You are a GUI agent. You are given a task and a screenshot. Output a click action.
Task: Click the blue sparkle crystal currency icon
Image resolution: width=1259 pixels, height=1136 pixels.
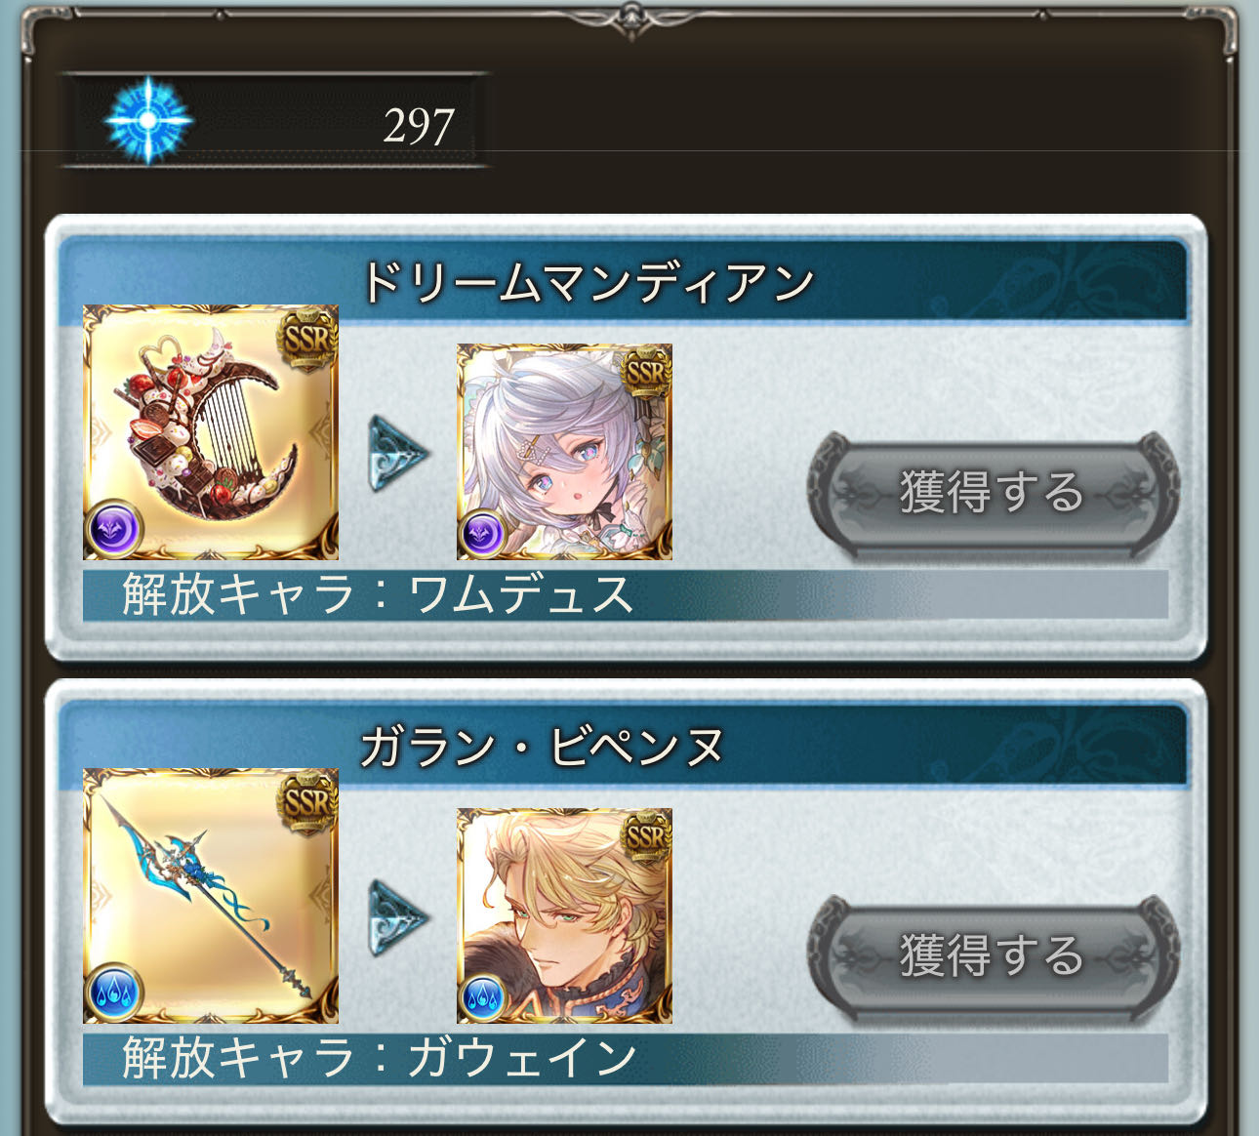point(148,122)
